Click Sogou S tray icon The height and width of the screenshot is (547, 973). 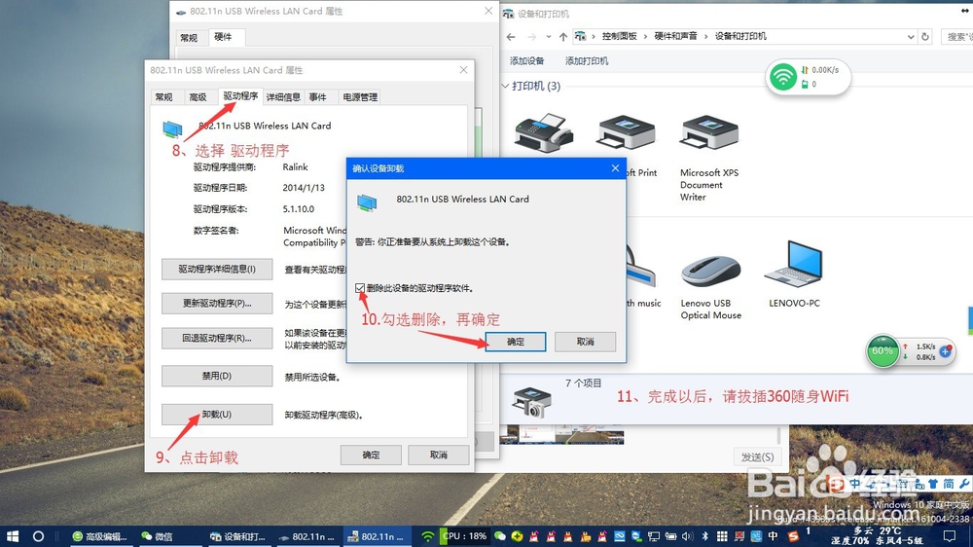pyautogui.click(x=793, y=536)
